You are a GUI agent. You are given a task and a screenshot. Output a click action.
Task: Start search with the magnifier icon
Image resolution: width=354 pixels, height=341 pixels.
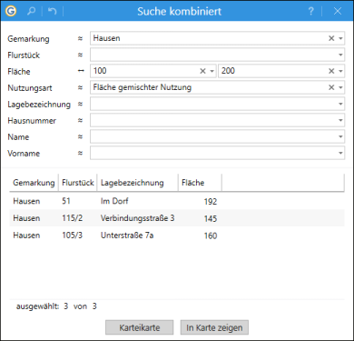point(31,11)
